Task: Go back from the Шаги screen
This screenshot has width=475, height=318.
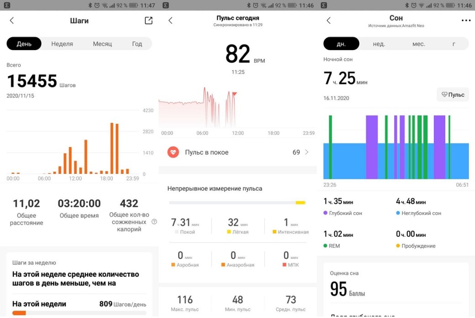Action: pos(12,21)
